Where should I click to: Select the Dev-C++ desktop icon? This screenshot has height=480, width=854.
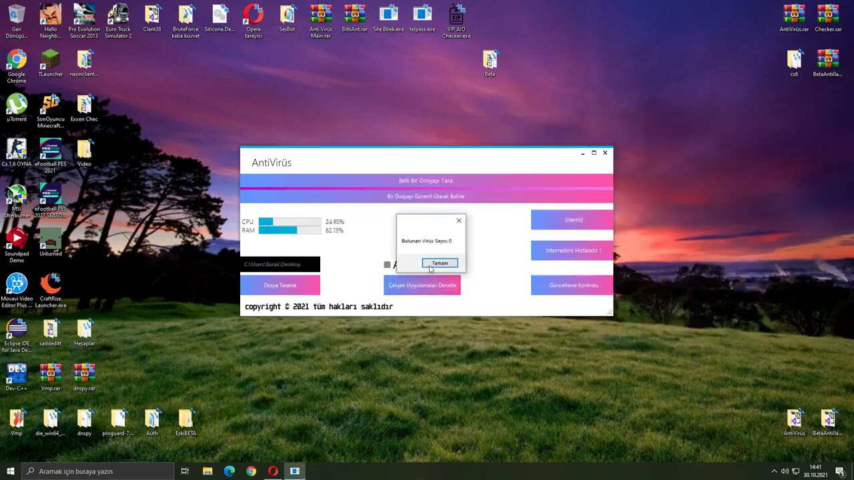pyautogui.click(x=17, y=377)
